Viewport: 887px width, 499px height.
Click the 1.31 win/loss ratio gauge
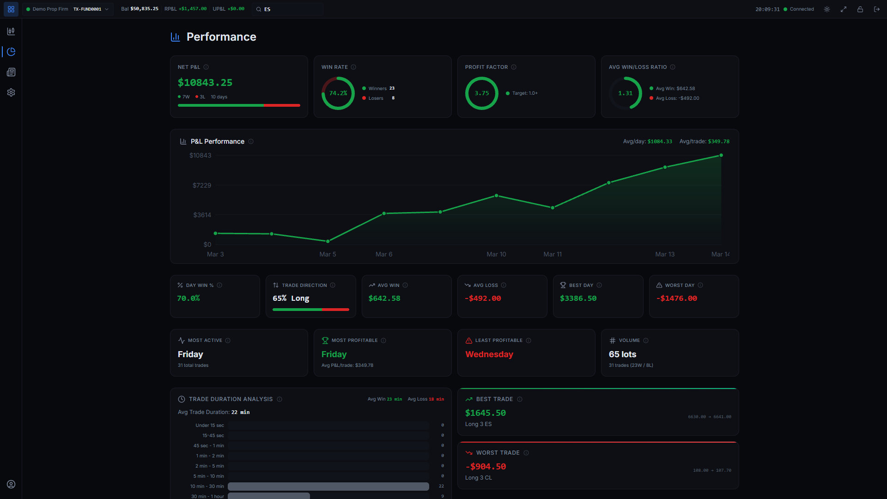coord(626,93)
